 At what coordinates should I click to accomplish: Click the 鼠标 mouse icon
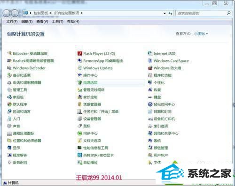click(x=80, y=126)
